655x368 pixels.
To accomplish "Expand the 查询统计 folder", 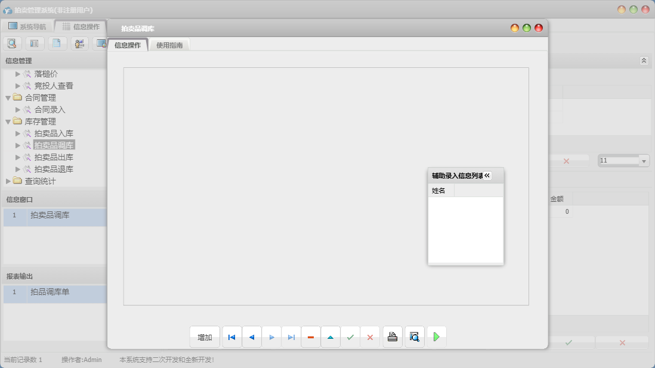I will (x=8, y=181).
